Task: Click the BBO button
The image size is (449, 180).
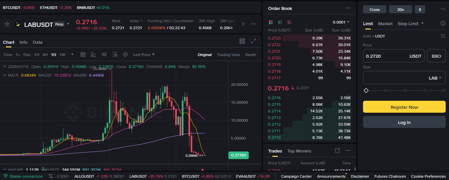Action: [436, 56]
